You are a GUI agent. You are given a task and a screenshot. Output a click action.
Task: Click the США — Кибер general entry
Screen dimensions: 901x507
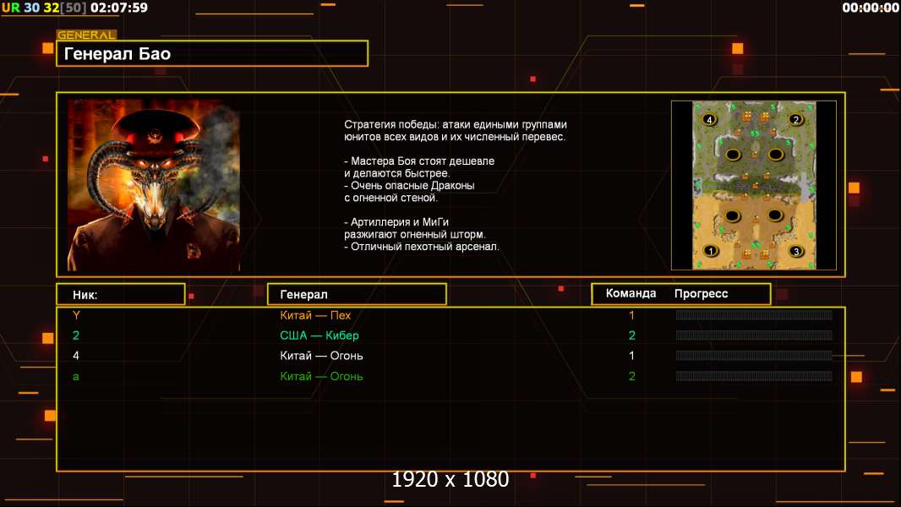319,335
